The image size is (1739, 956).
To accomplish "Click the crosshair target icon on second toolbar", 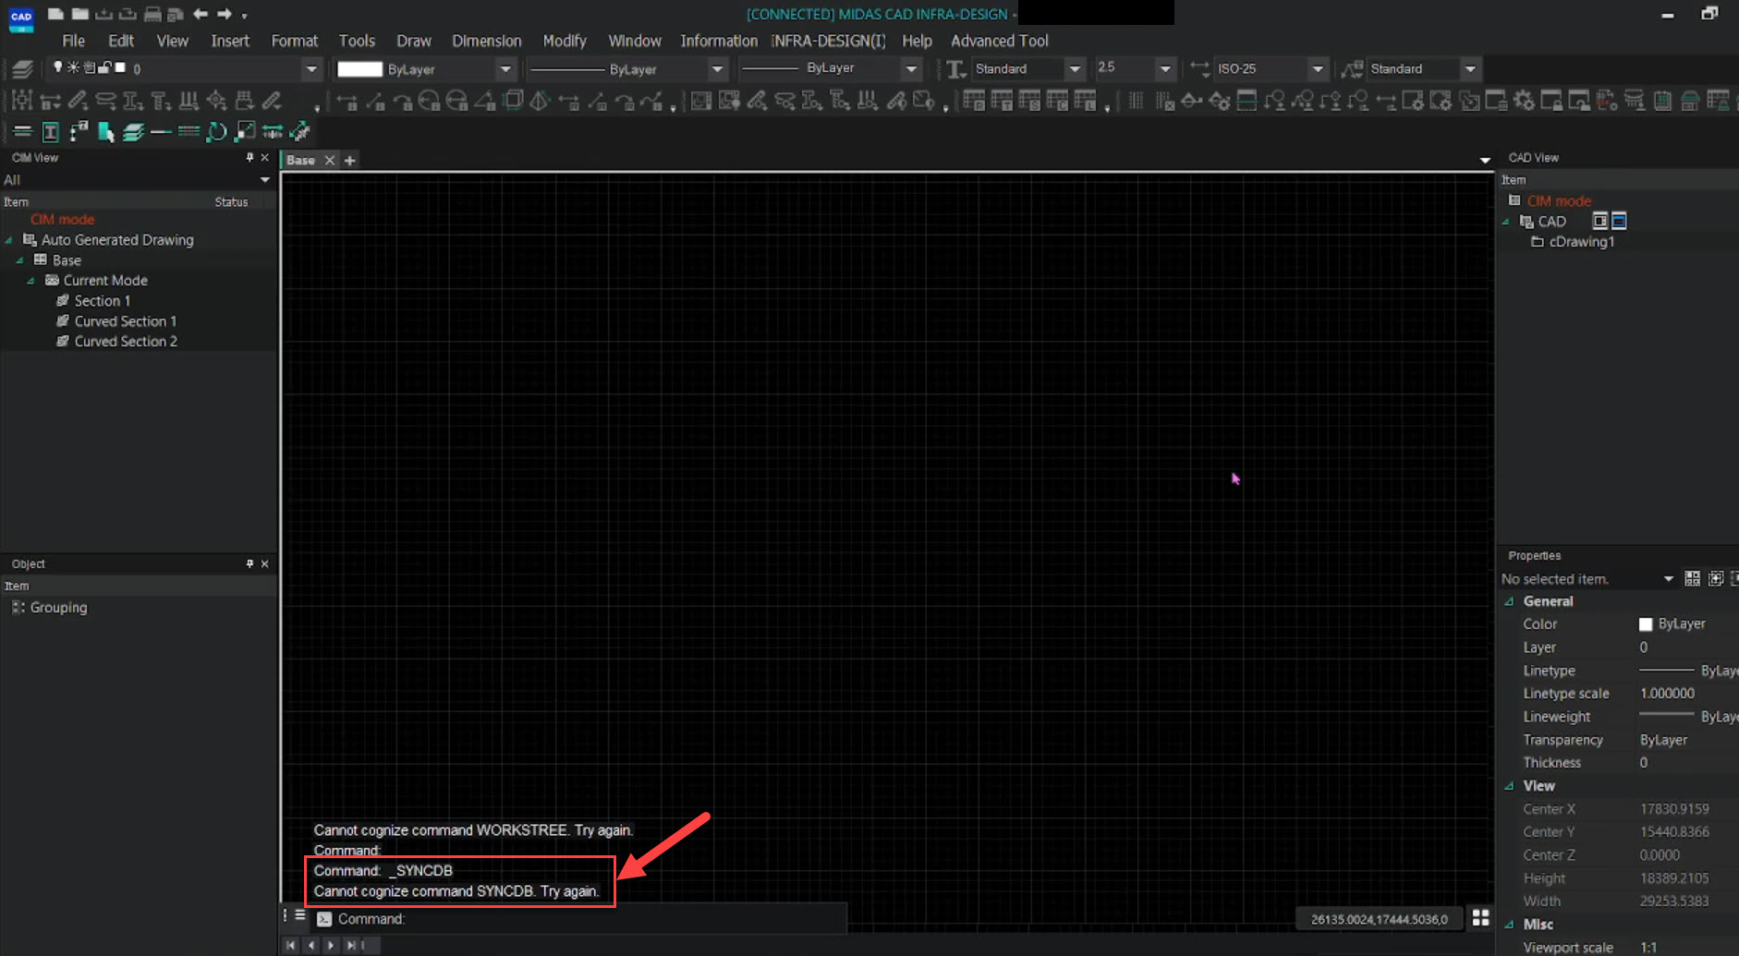I will [216, 101].
